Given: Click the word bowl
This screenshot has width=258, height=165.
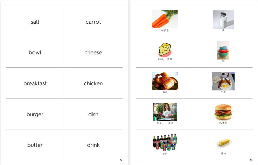Looking at the screenshot, I should pyautogui.click(x=35, y=52).
